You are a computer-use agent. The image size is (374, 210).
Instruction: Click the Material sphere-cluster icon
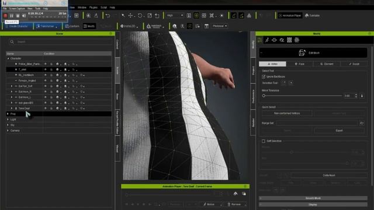point(297,40)
